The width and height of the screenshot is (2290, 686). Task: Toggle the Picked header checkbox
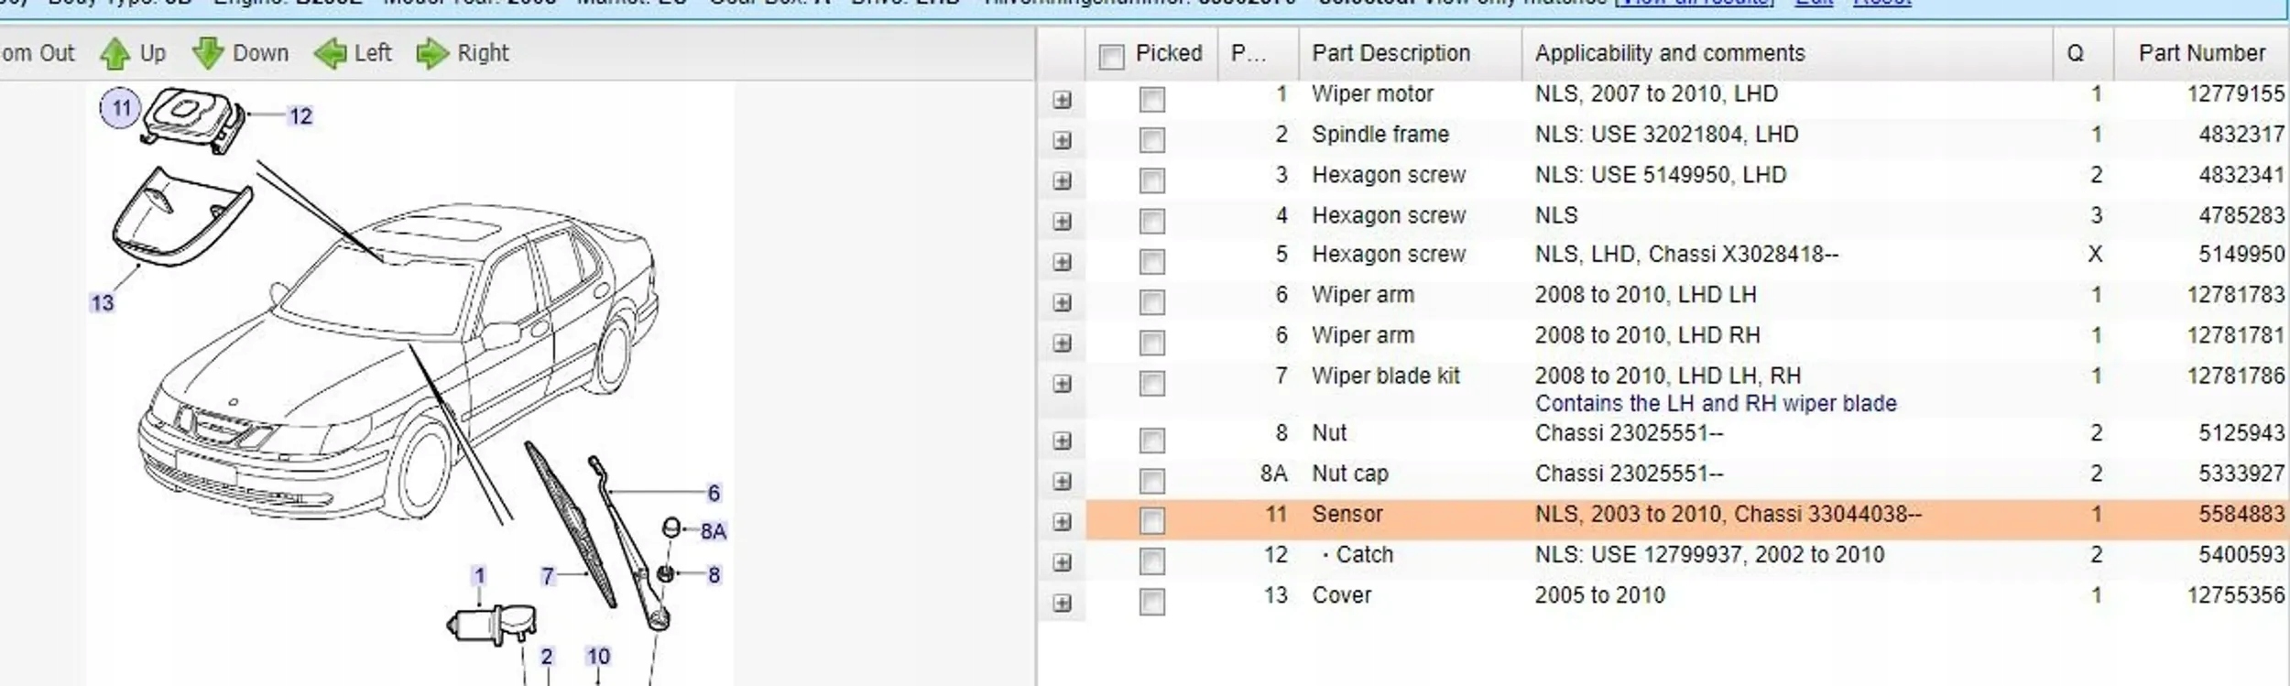[1111, 57]
